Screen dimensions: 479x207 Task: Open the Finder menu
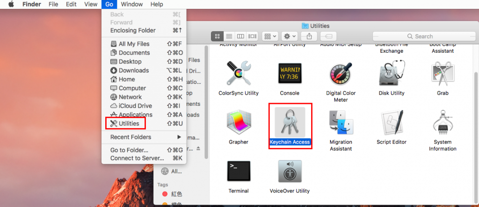click(31, 4)
